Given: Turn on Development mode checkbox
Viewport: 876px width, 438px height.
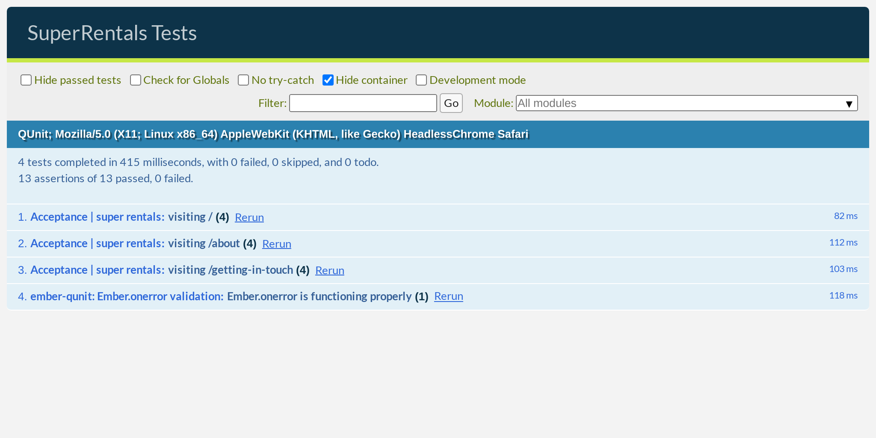Looking at the screenshot, I should click(x=421, y=80).
